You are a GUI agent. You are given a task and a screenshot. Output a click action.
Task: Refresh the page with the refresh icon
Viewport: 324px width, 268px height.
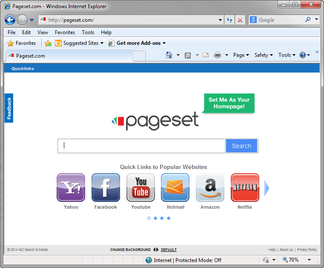(229, 20)
